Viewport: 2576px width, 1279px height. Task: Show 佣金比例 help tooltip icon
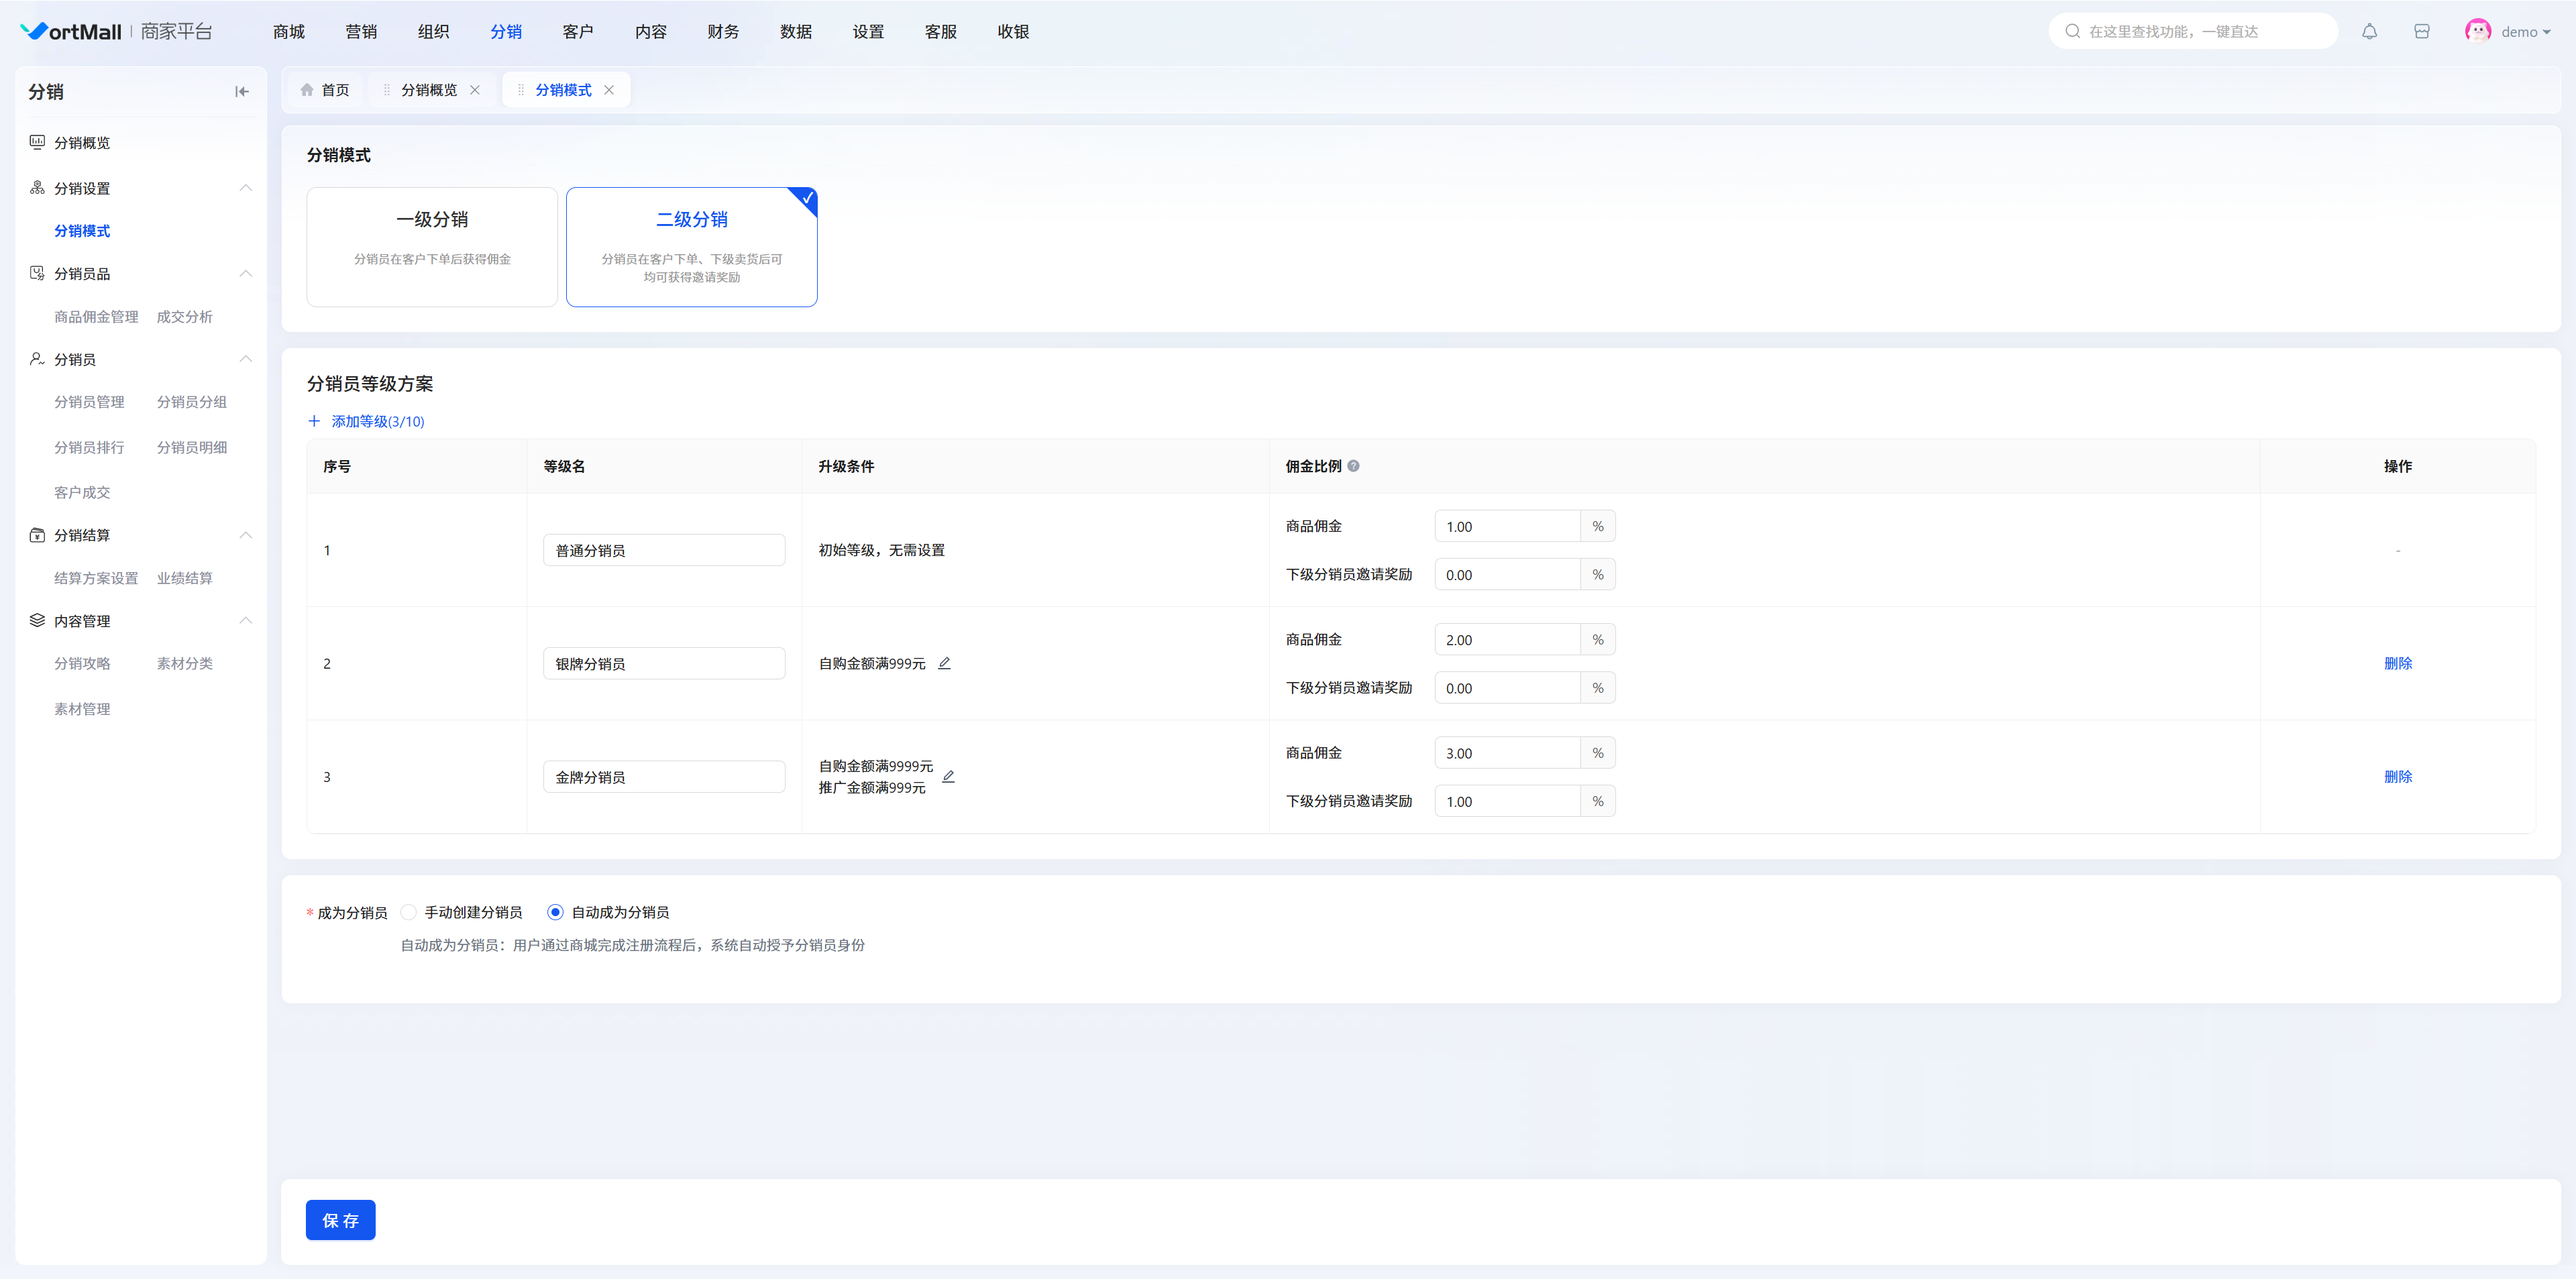click(x=1353, y=466)
